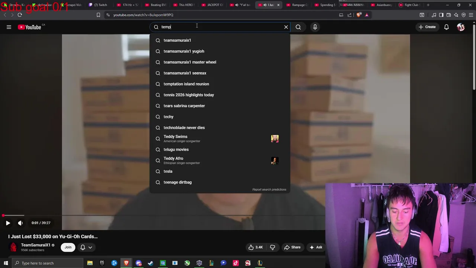The height and width of the screenshot is (268, 476).
Task: Open Brave Shields lion icon
Action: [x=359, y=15]
